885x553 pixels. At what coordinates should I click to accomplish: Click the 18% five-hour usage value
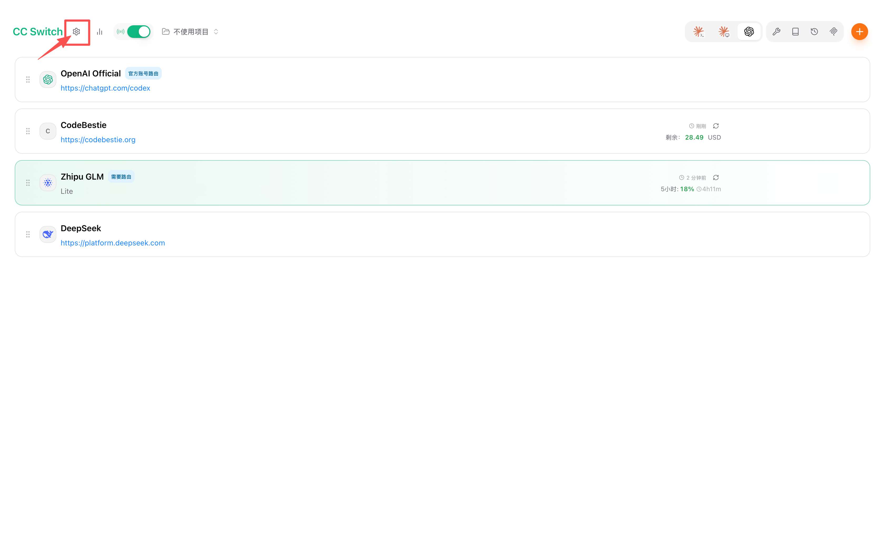pos(687,189)
